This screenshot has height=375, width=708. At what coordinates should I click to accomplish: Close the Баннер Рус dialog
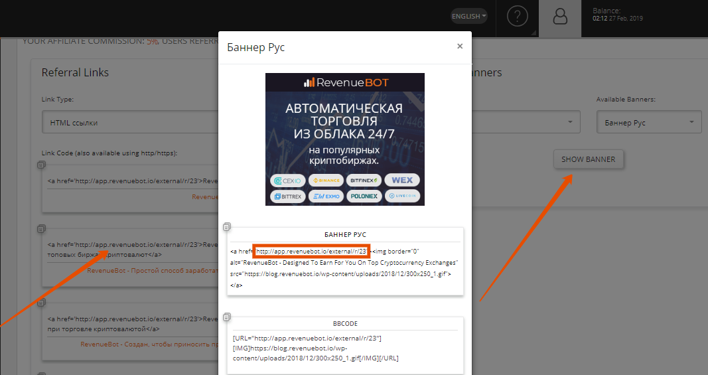tap(460, 46)
